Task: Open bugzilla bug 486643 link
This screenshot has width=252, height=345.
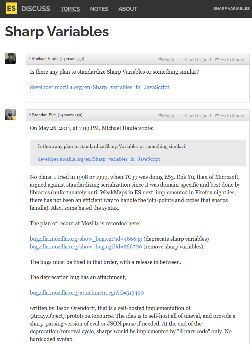Action: click(86, 239)
